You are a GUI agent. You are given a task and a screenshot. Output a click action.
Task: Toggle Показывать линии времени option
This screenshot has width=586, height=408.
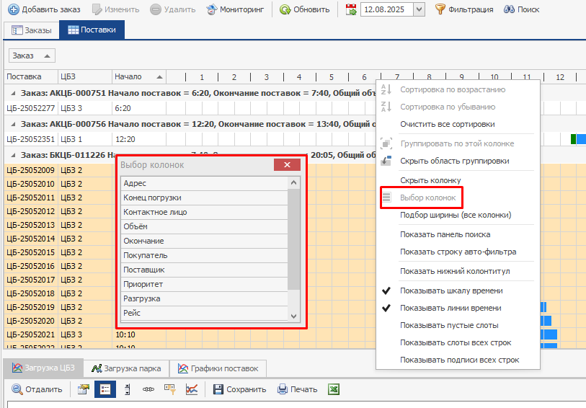(x=450, y=308)
